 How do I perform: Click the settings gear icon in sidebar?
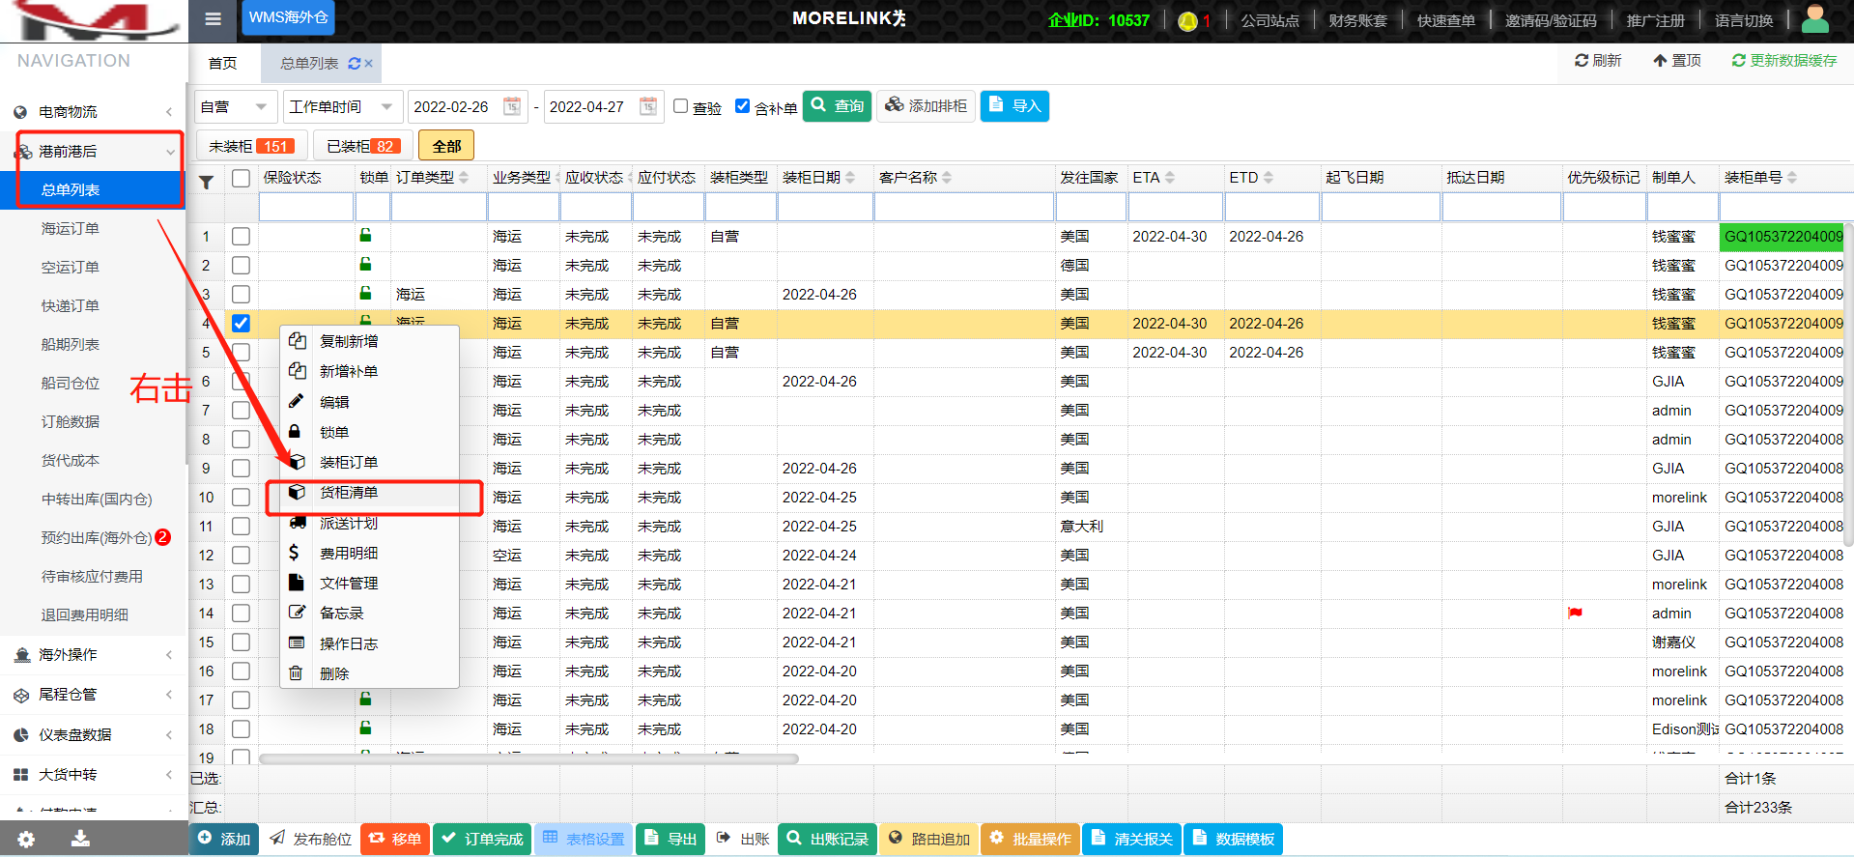coord(26,839)
